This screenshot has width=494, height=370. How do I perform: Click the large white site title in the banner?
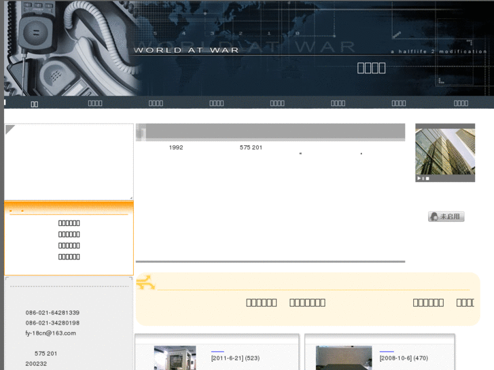pyautogui.click(x=371, y=68)
